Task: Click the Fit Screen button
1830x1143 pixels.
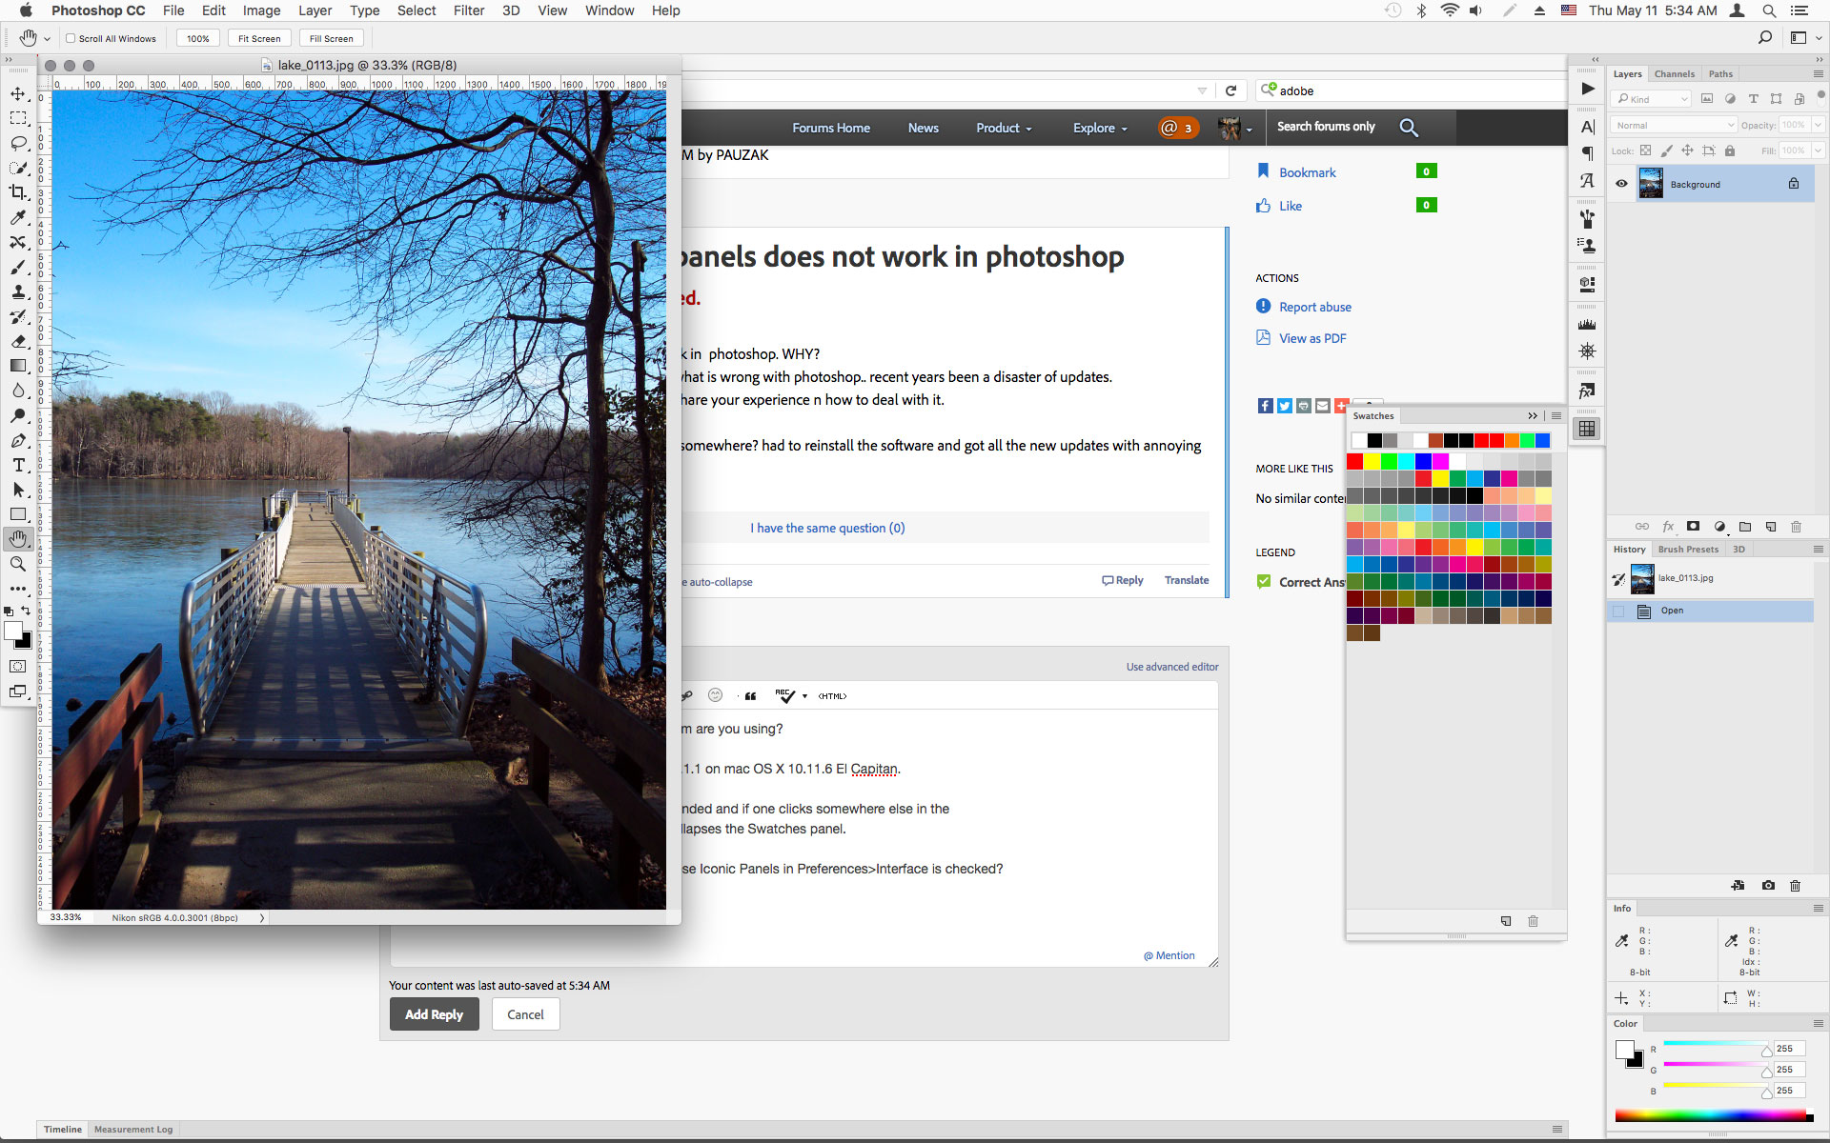Action: (x=259, y=38)
